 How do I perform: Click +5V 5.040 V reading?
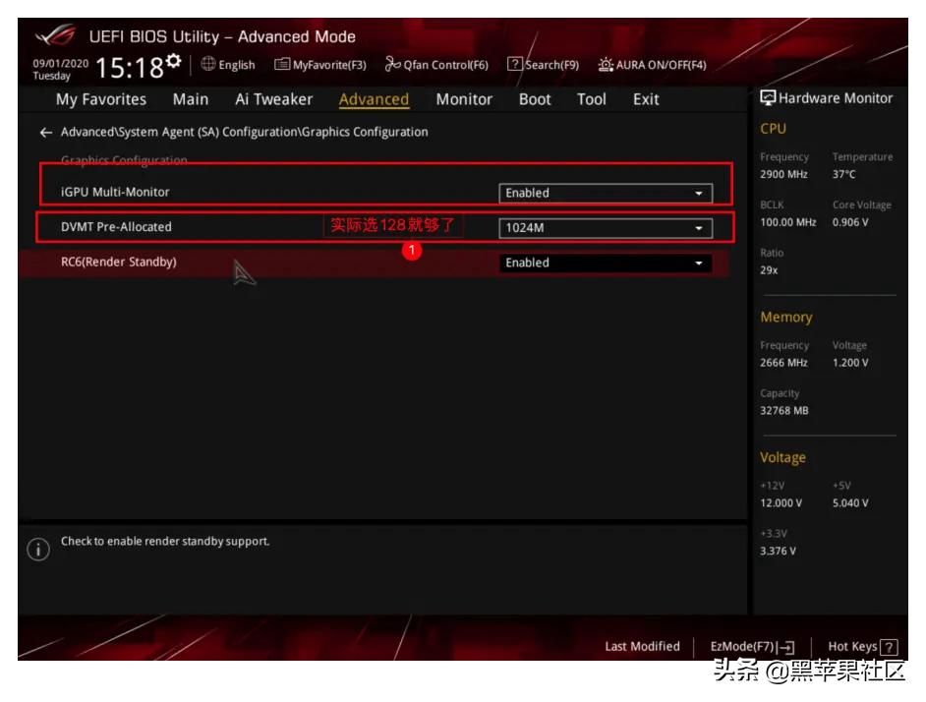coord(850,502)
